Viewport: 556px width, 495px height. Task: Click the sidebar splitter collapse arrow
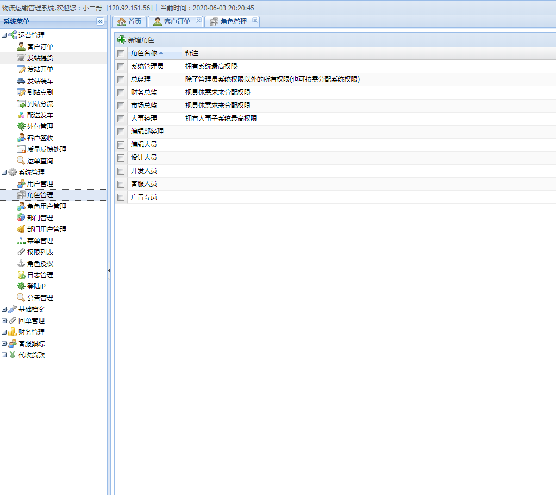point(109,270)
